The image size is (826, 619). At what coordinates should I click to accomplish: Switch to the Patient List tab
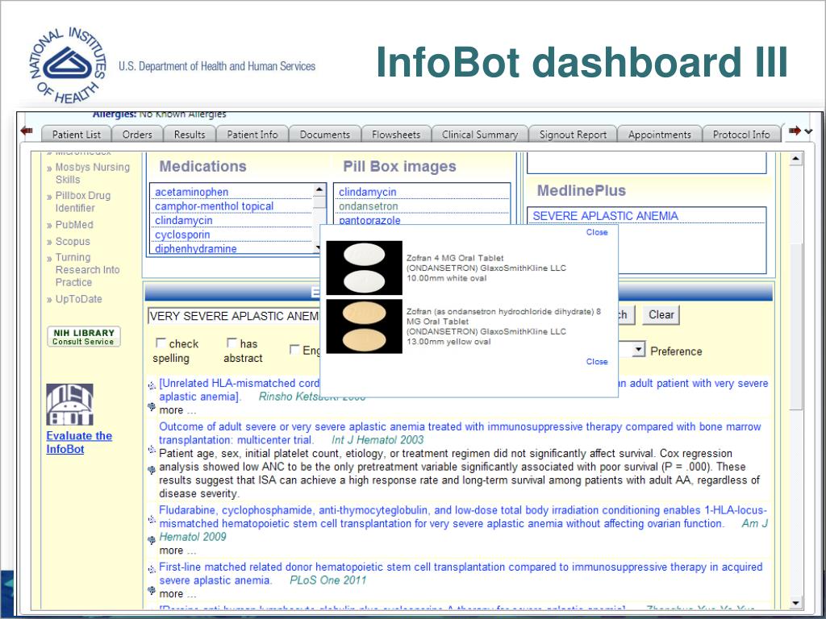76,135
